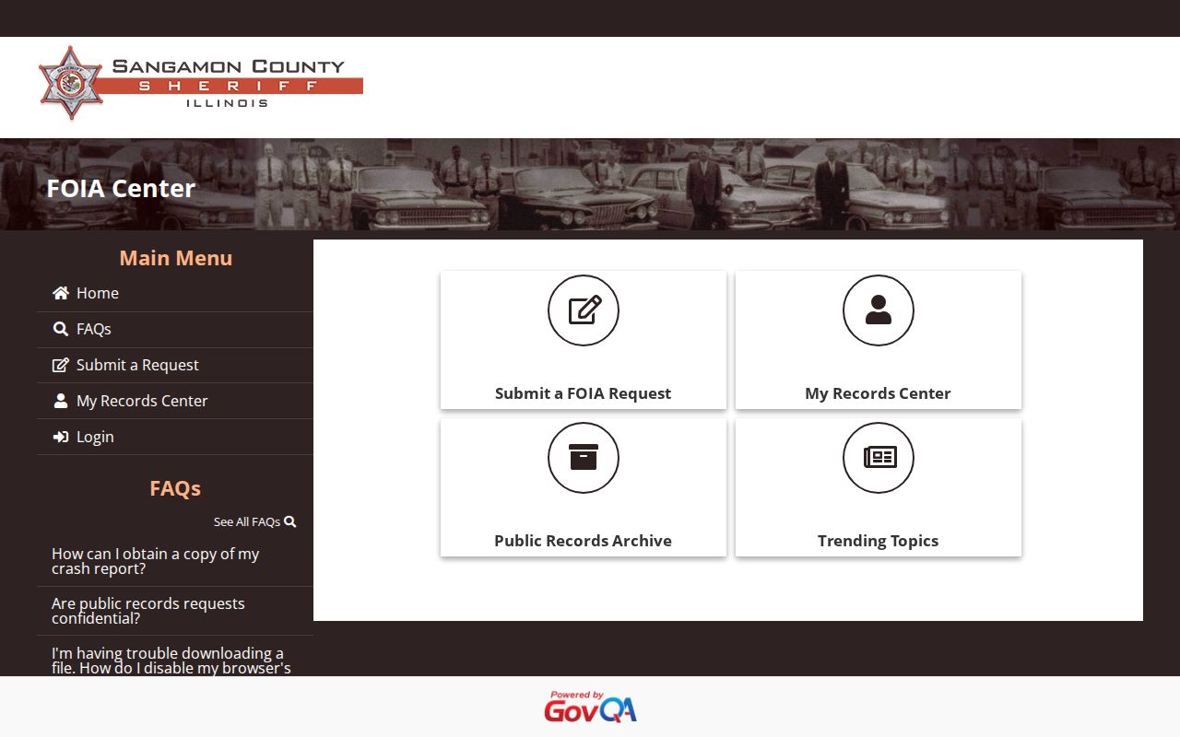Click the Public Records Archive box icon

(584, 458)
